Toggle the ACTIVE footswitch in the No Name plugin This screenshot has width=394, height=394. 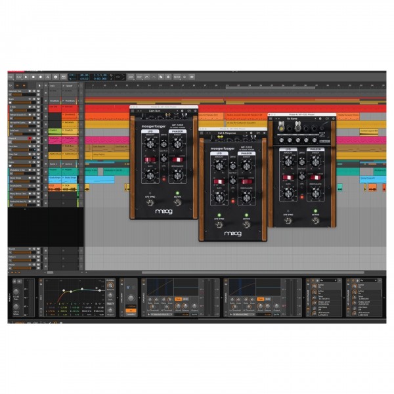[x=315, y=221]
